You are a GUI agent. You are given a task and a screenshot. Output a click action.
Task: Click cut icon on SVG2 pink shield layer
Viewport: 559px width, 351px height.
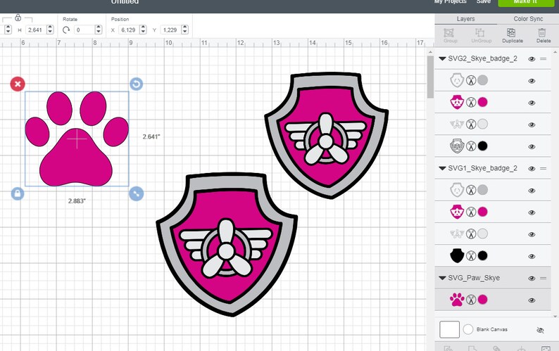click(471, 103)
